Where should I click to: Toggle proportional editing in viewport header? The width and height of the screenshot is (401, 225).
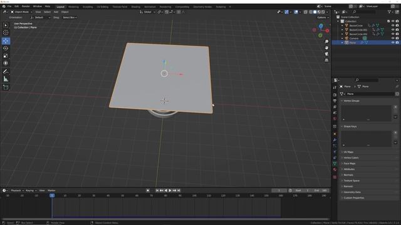point(179,12)
